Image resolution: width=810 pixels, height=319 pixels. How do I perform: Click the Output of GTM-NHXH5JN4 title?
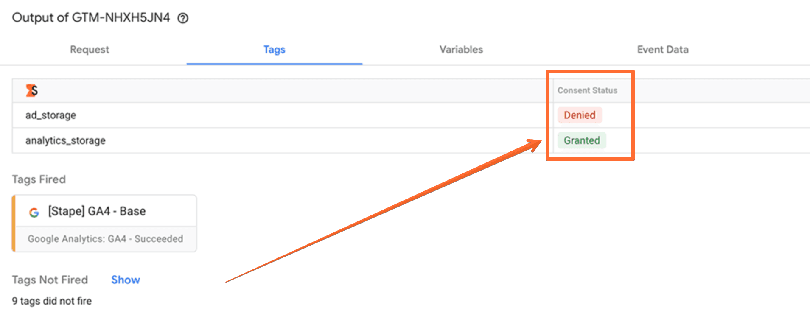coord(91,18)
